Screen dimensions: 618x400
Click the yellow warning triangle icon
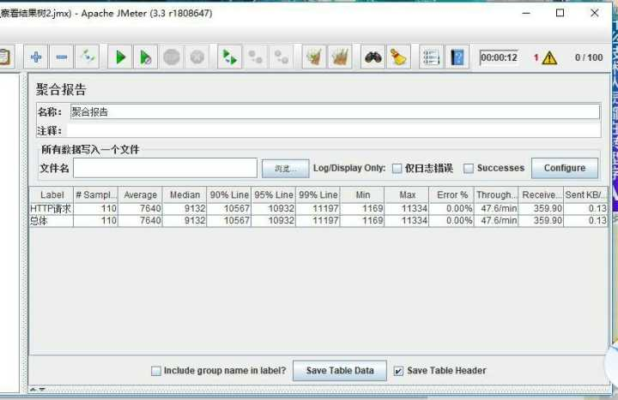tap(549, 58)
